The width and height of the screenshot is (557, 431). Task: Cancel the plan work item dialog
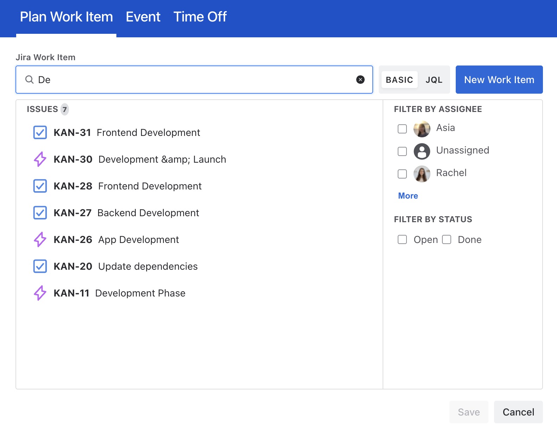click(x=518, y=412)
